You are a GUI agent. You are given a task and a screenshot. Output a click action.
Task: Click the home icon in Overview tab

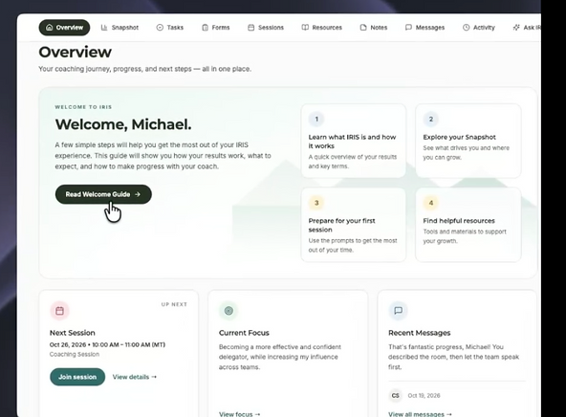pyautogui.click(x=50, y=28)
